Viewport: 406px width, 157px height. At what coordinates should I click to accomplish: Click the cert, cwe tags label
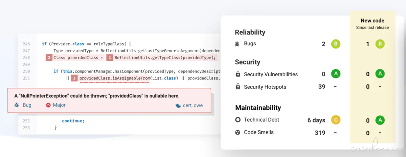pyautogui.click(x=193, y=105)
